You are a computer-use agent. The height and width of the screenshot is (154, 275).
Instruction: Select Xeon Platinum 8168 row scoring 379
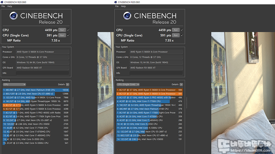point(149,109)
